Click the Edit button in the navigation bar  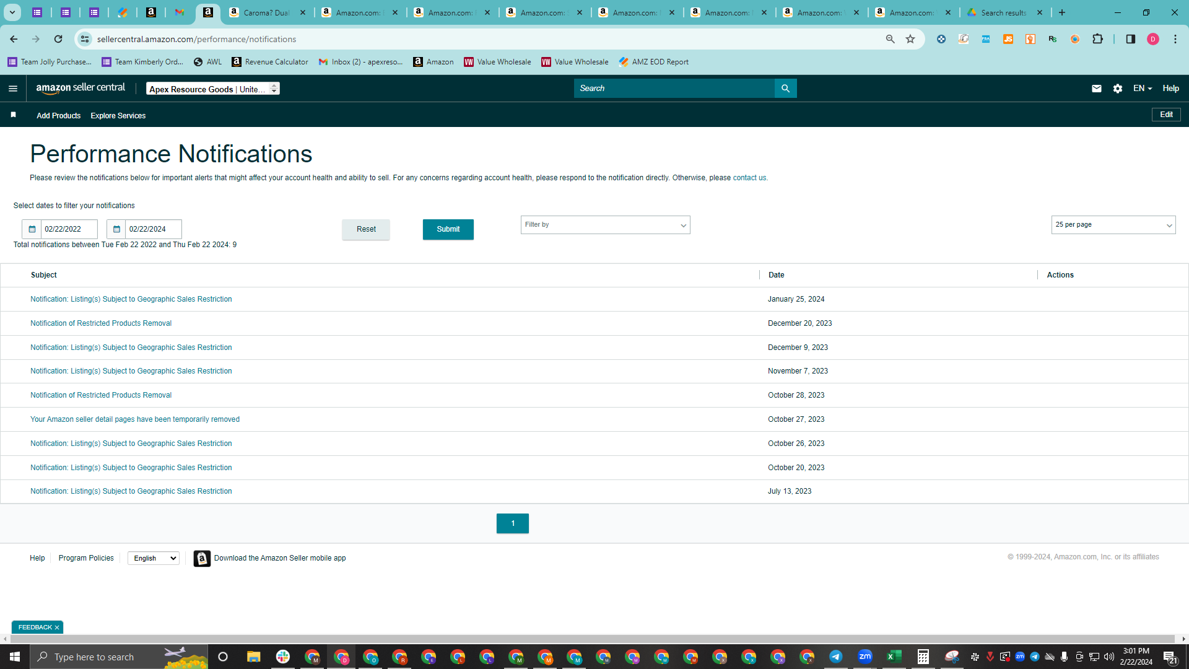(x=1166, y=115)
